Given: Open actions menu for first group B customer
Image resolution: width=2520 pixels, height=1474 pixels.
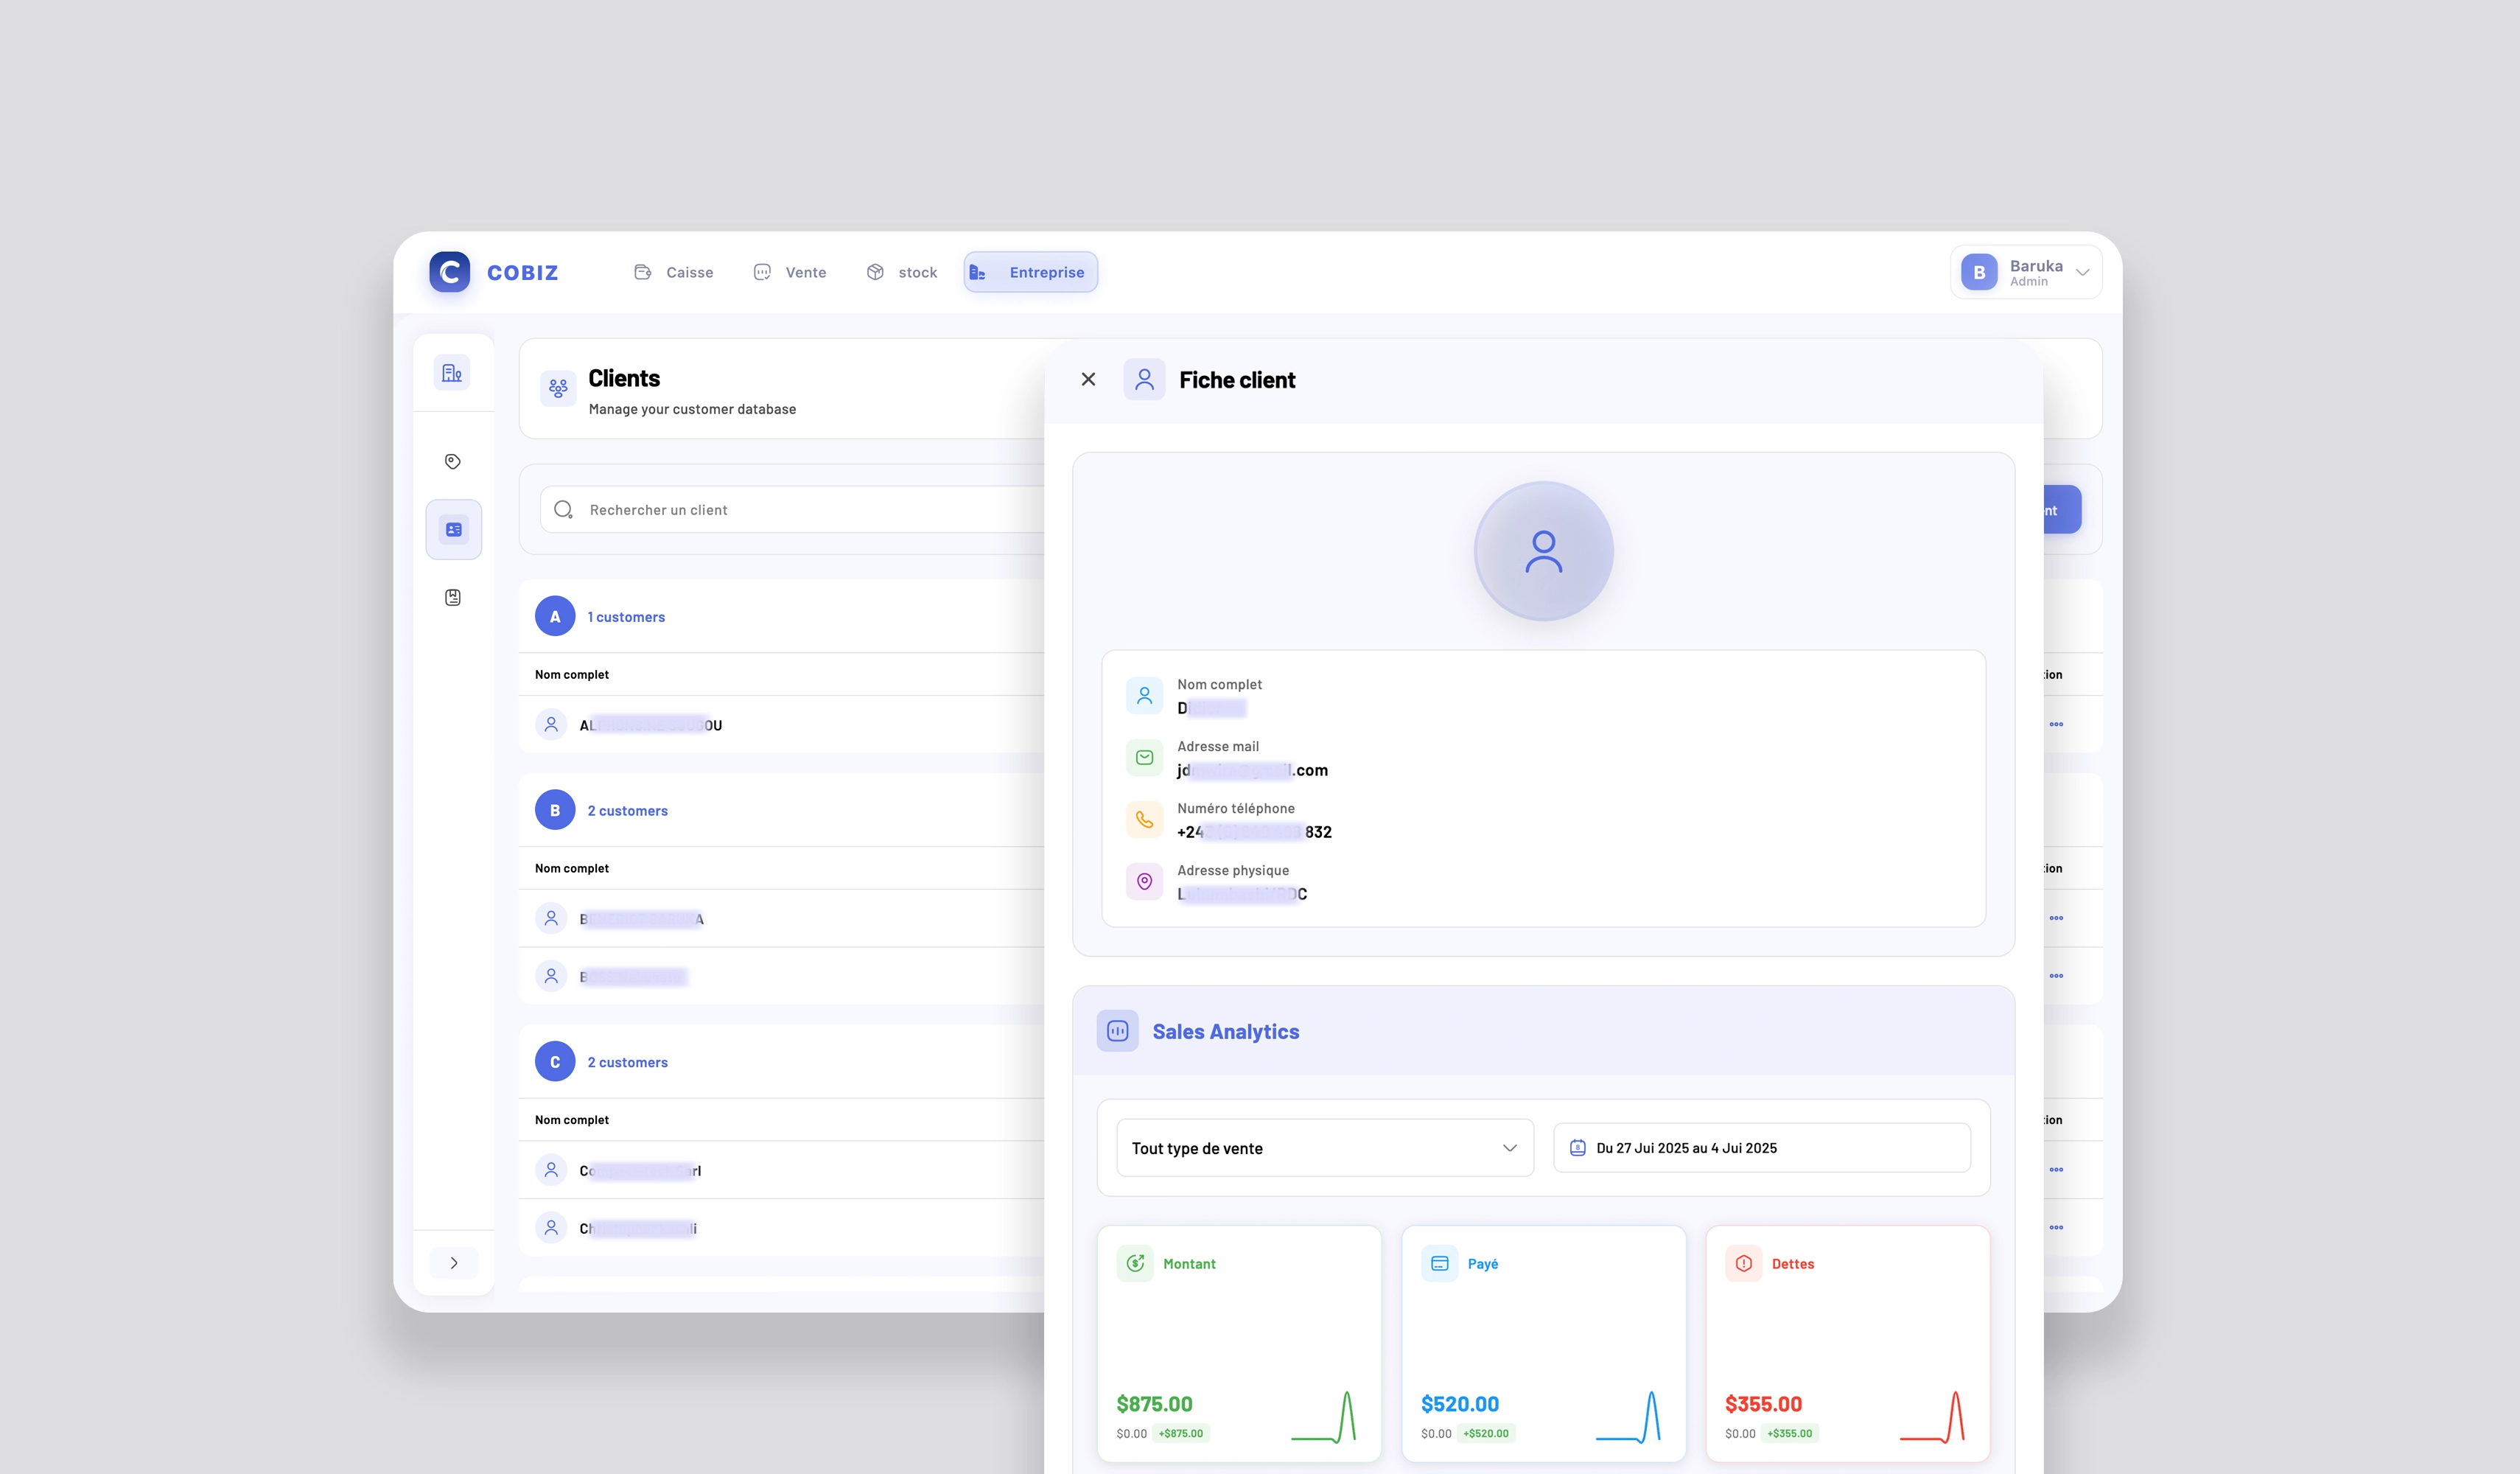Looking at the screenshot, I should 2056,918.
